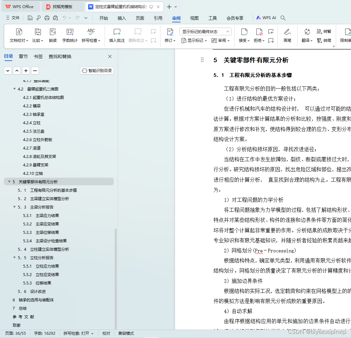
Task: Switch to 查找和替换 pane tab
Action: tap(60, 56)
